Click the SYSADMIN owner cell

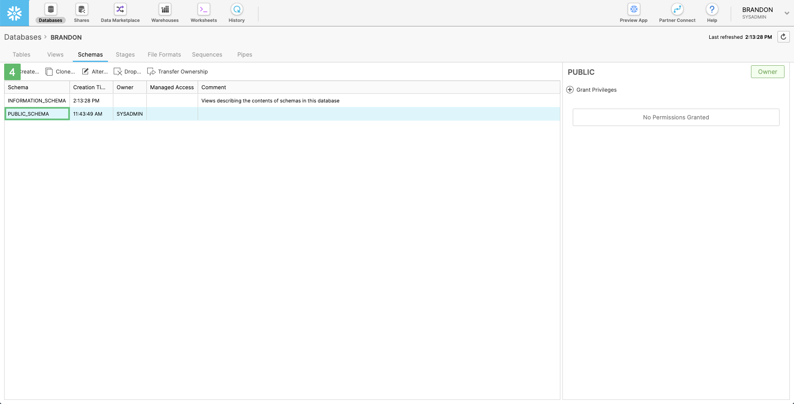pyautogui.click(x=130, y=114)
